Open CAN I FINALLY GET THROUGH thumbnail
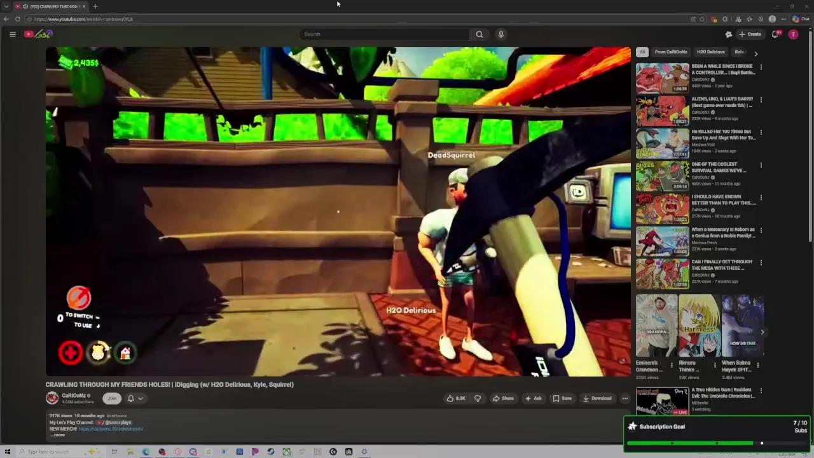 [x=662, y=273]
